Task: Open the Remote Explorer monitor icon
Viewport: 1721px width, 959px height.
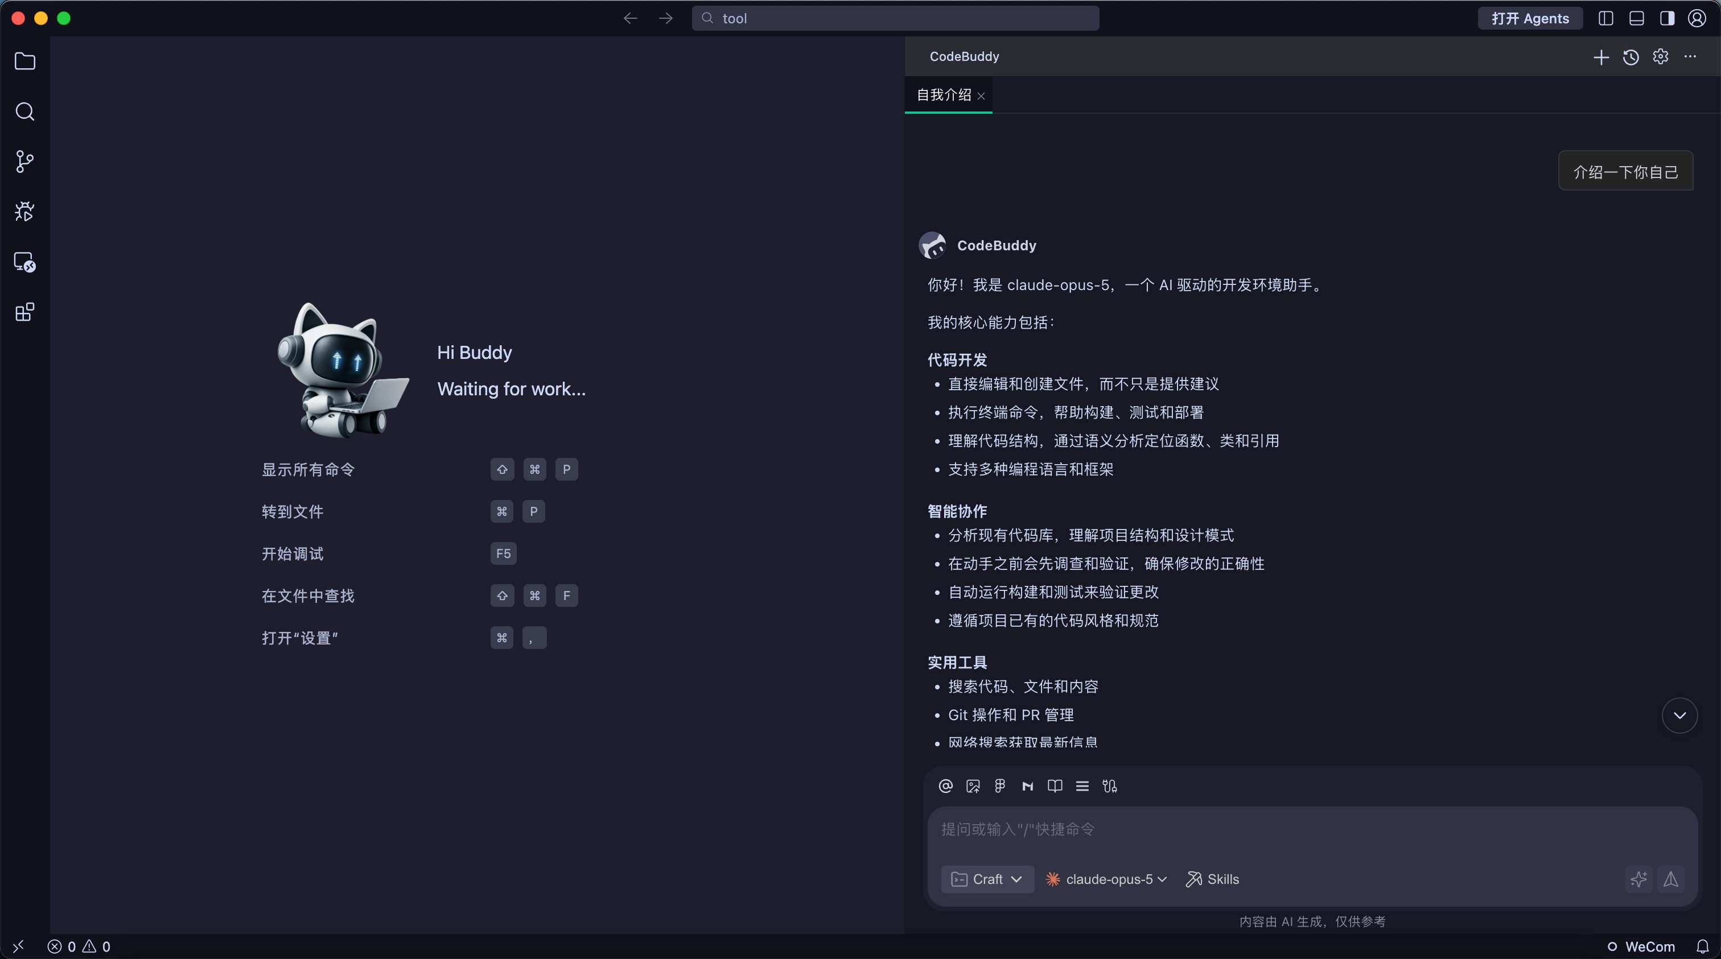Action: pyautogui.click(x=24, y=262)
